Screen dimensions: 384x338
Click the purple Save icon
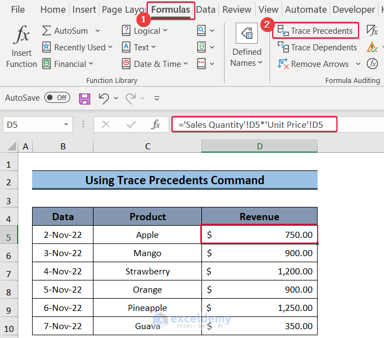[85, 98]
